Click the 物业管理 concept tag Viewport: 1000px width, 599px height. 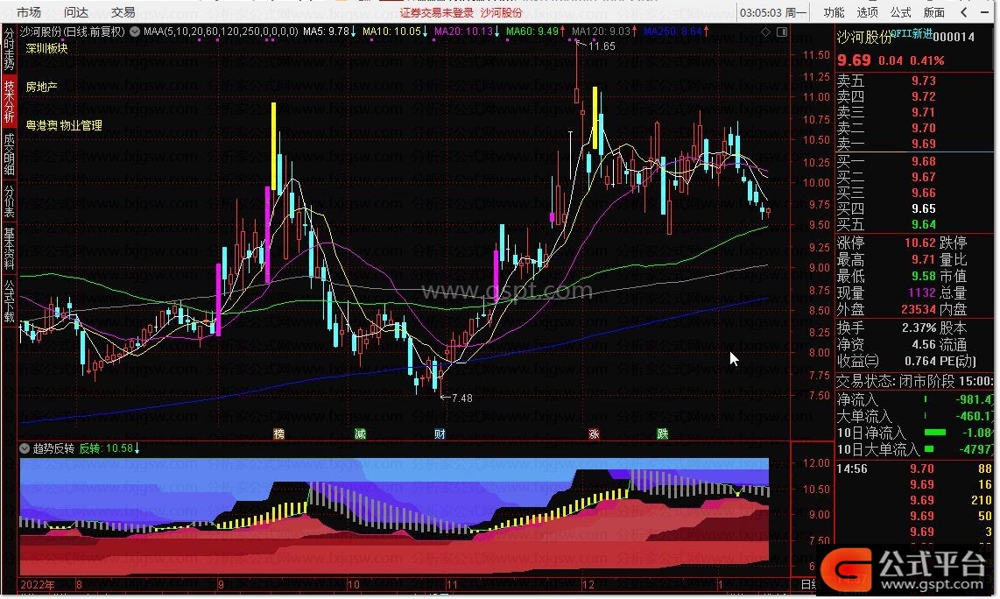[81, 126]
